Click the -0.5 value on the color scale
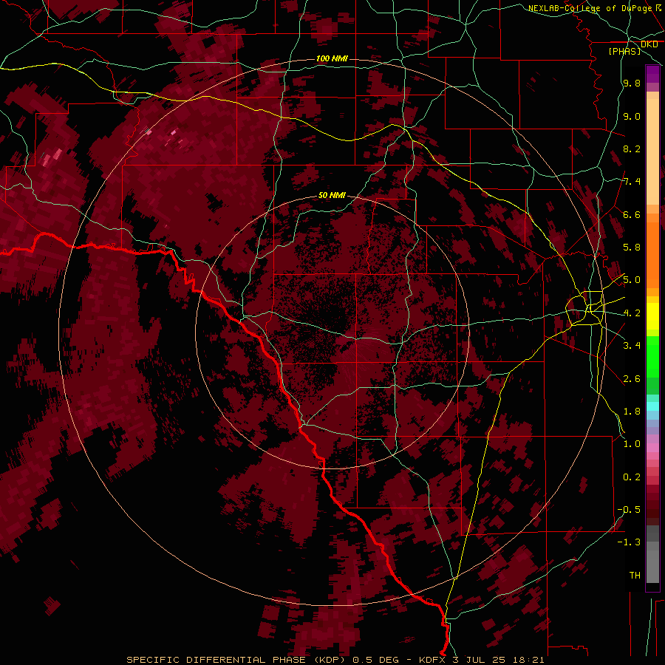This screenshot has height=665, width=665. tap(629, 510)
